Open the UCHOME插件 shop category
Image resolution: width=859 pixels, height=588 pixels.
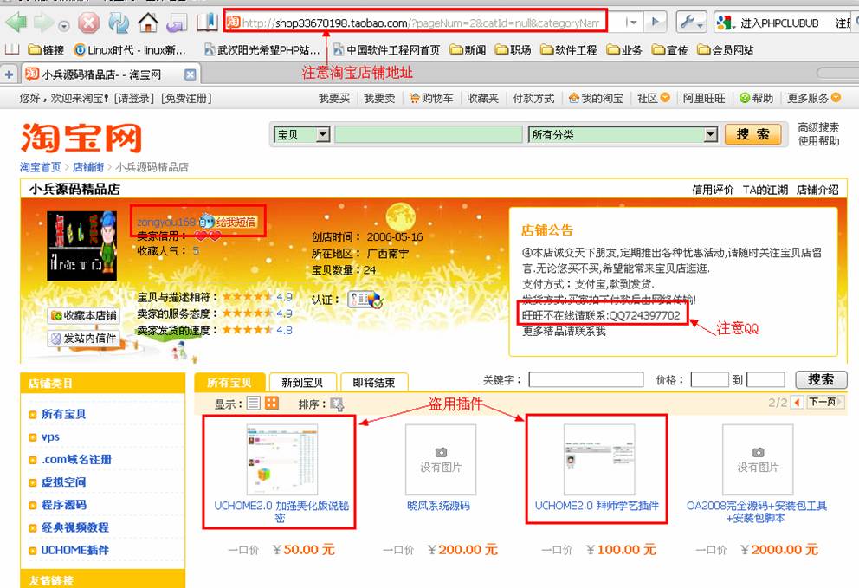point(74,550)
